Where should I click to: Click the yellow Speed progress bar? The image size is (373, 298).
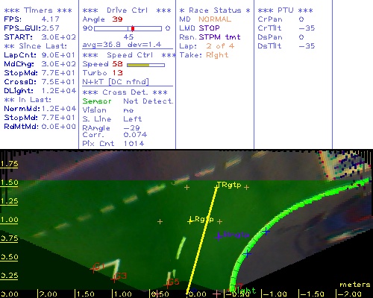(x=145, y=65)
